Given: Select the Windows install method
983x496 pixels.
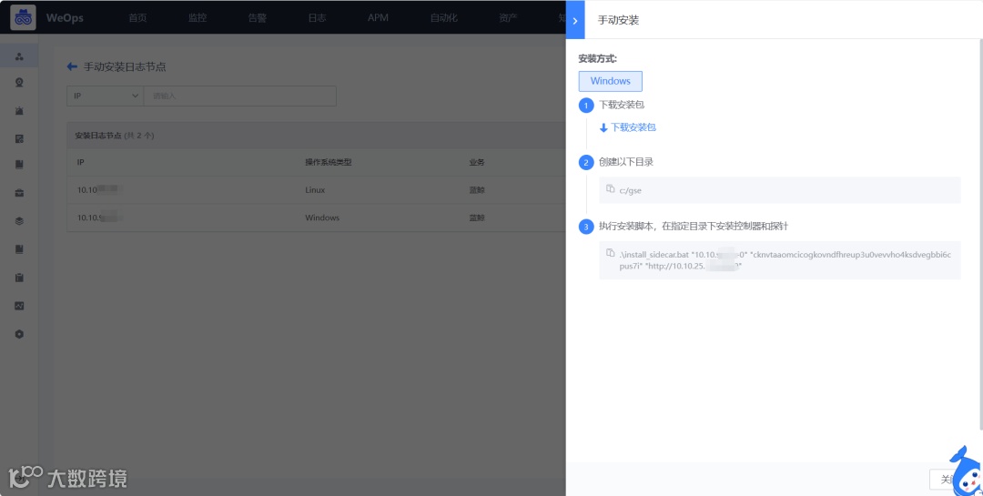Looking at the screenshot, I should (x=610, y=81).
